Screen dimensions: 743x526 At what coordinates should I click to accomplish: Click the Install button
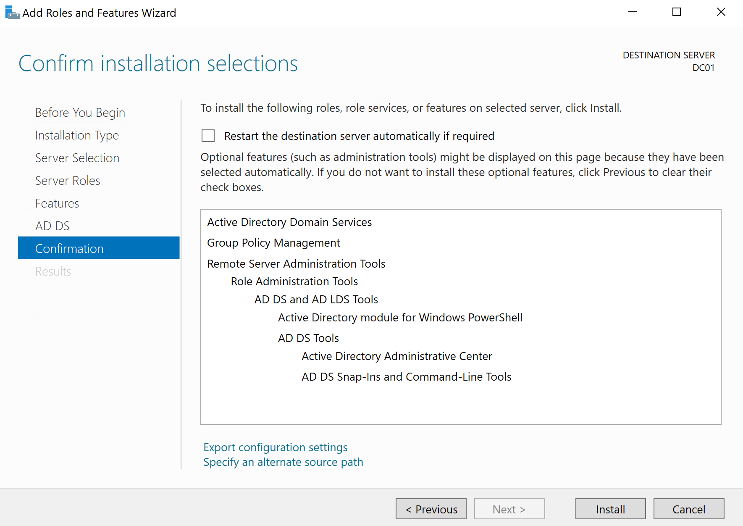(x=610, y=509)
